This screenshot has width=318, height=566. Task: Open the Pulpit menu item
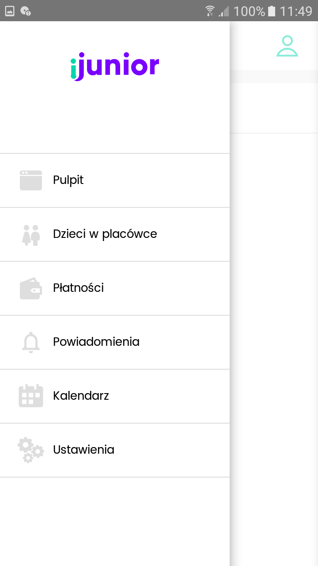click(x=68, y=180)
